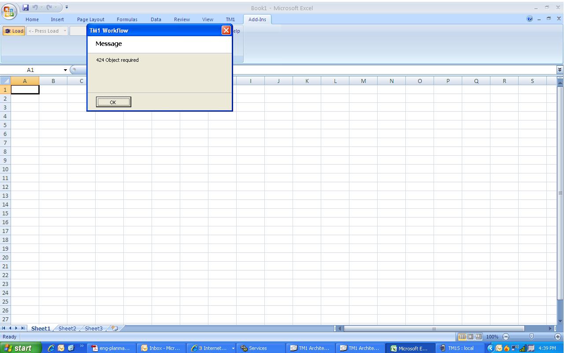Launch Internet Explorer from Quick Launch

pos(51,348)
